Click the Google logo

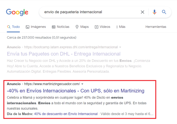(17, 12)
